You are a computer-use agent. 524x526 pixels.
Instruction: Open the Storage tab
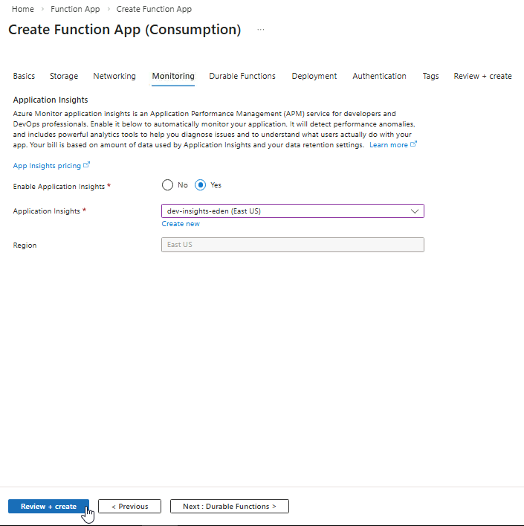[64, 76]
